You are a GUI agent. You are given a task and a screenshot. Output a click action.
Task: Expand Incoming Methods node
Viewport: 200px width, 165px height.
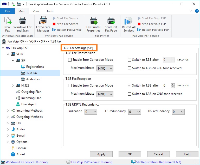pos(8,111)
